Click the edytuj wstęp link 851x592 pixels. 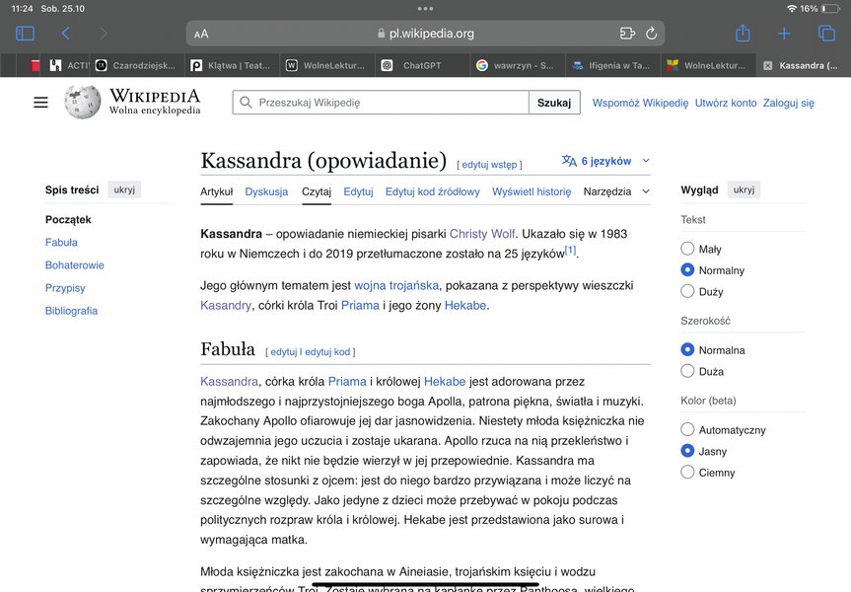click(489, 165)
